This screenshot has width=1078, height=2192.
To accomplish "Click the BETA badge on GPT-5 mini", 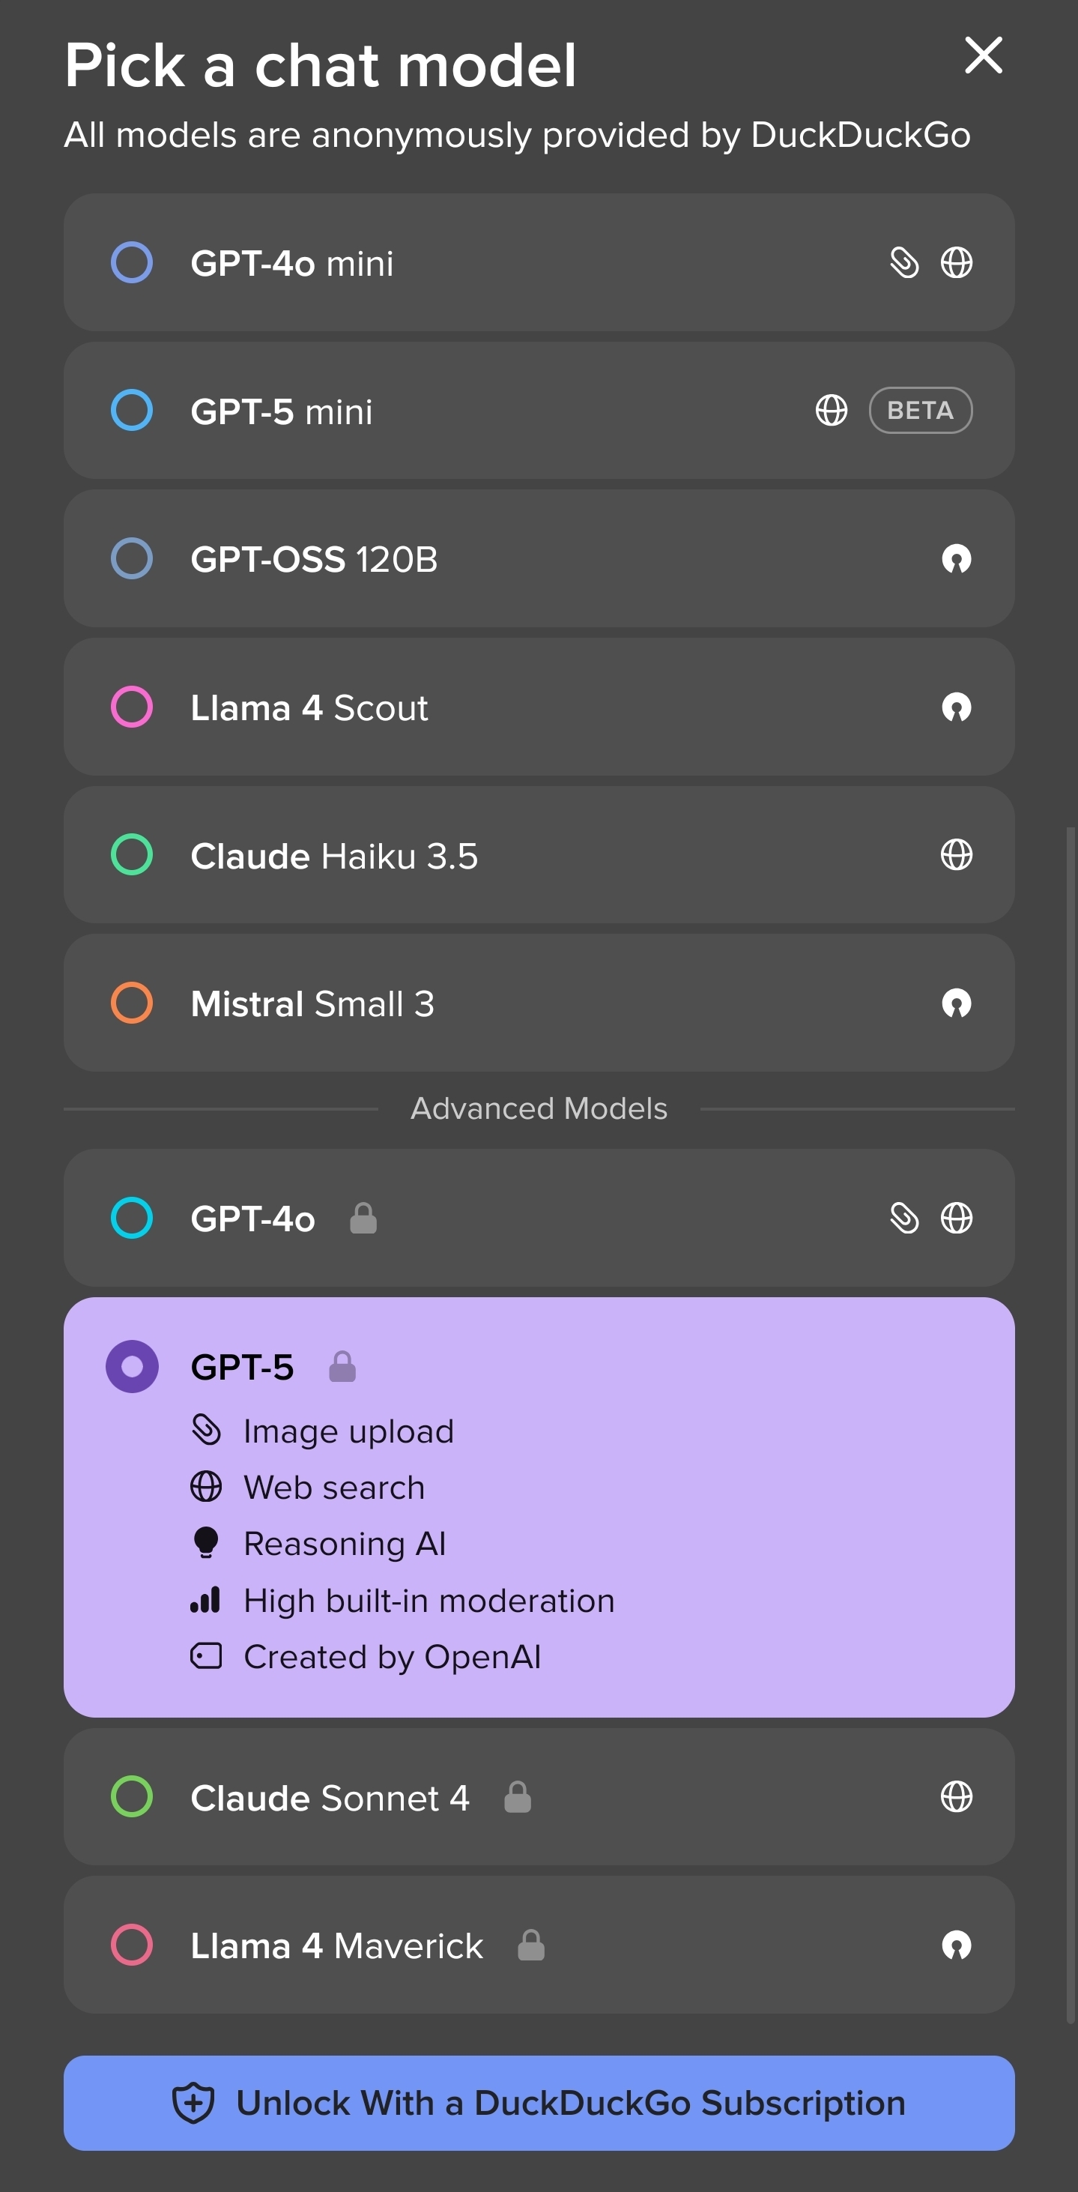I will [920, 410].
